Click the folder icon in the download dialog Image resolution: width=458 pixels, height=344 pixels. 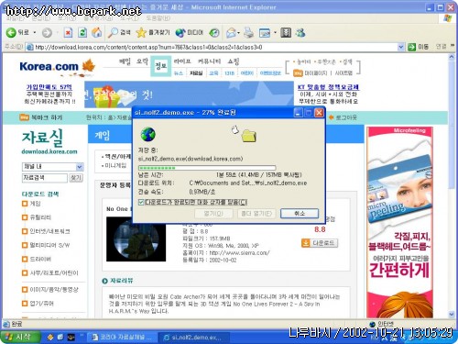tap(249, 136)
